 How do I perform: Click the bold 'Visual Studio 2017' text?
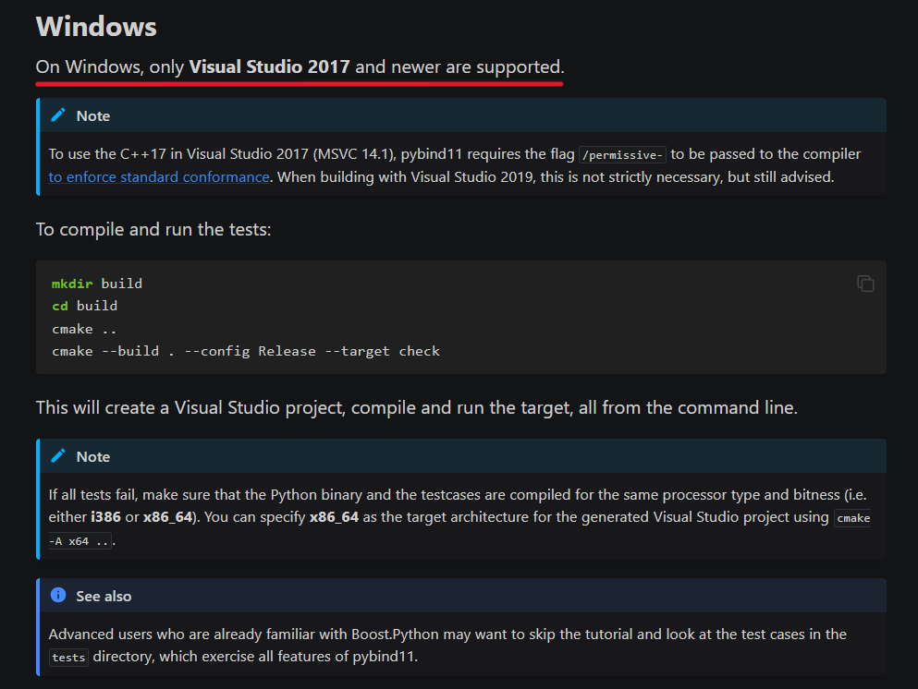point(269,66)
